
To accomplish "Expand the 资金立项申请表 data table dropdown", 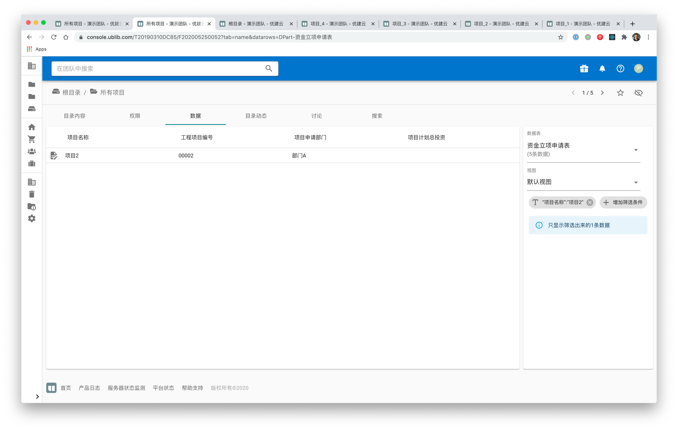I will pos(636,150).
